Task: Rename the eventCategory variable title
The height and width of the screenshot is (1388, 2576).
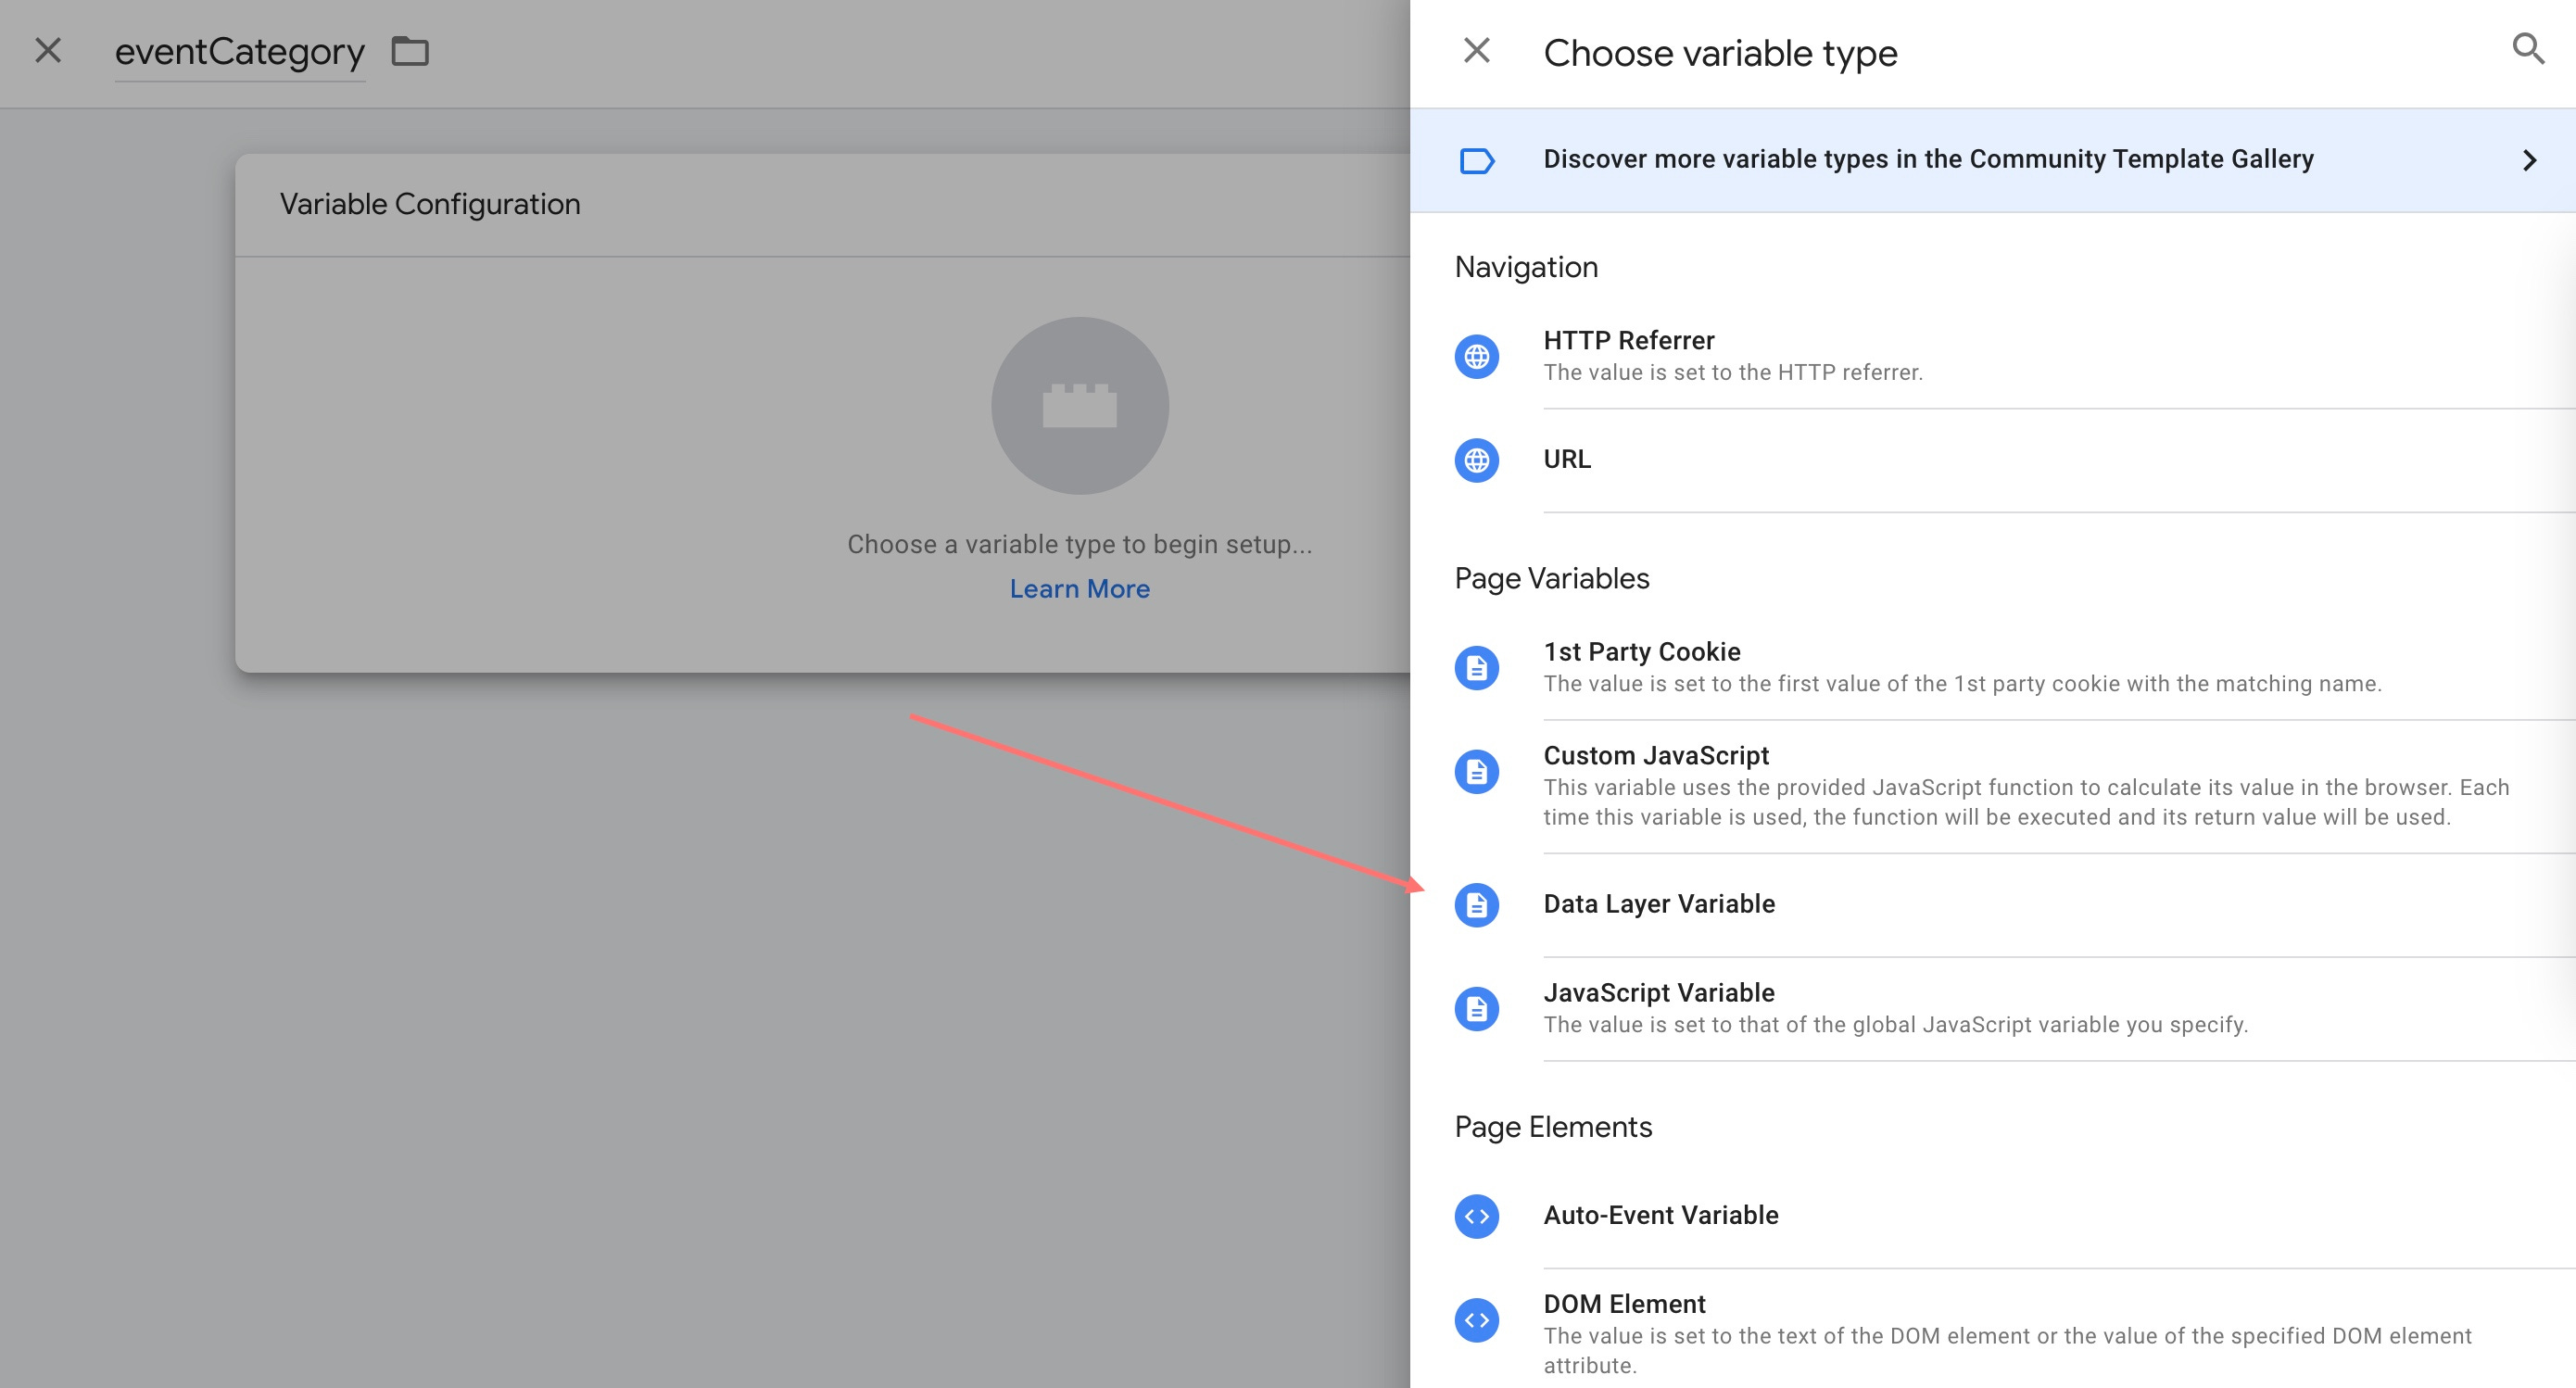Action: [x=240, y=52]
